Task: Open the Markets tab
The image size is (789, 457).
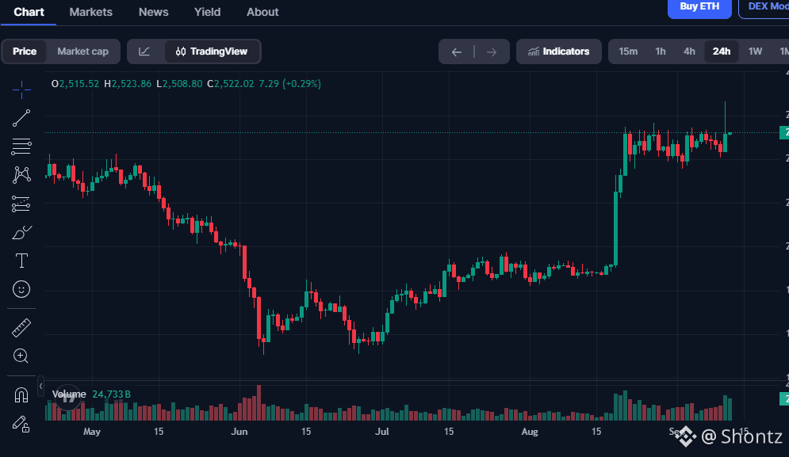Action: (x=90, y=12)
